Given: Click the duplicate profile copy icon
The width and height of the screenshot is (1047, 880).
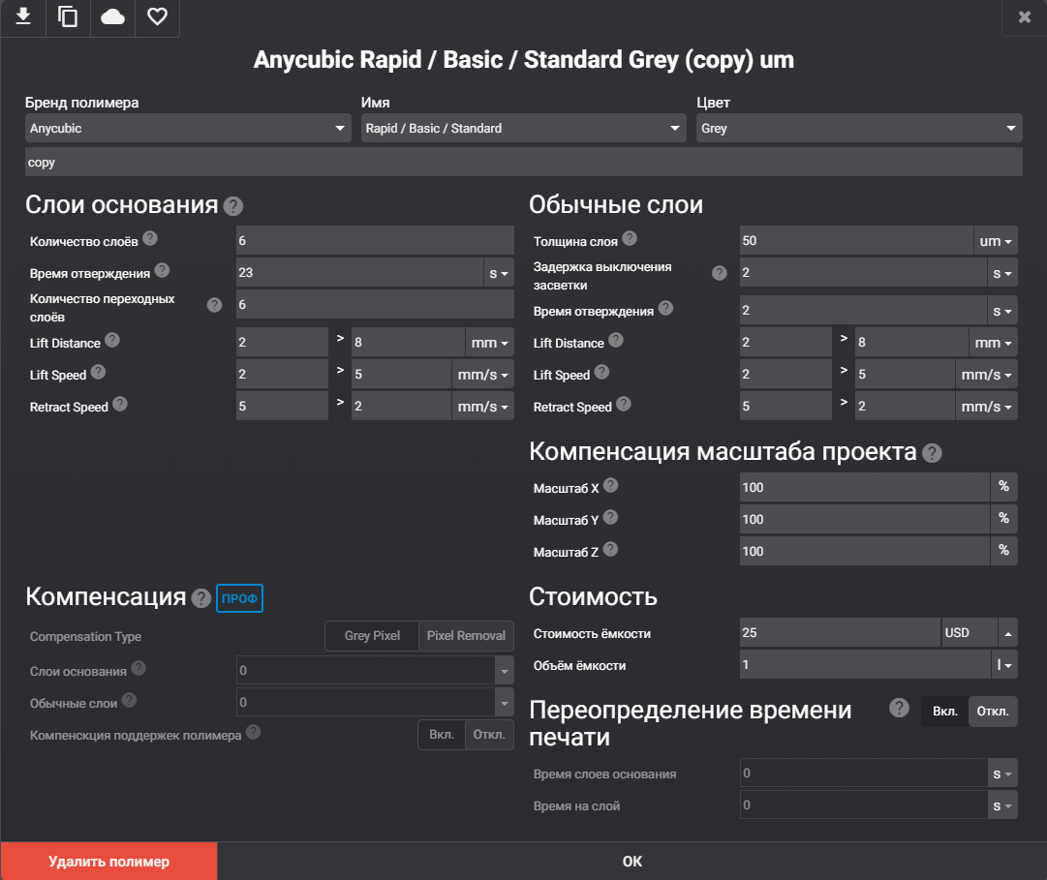Looking at the screenshot, I should point(68,16).
